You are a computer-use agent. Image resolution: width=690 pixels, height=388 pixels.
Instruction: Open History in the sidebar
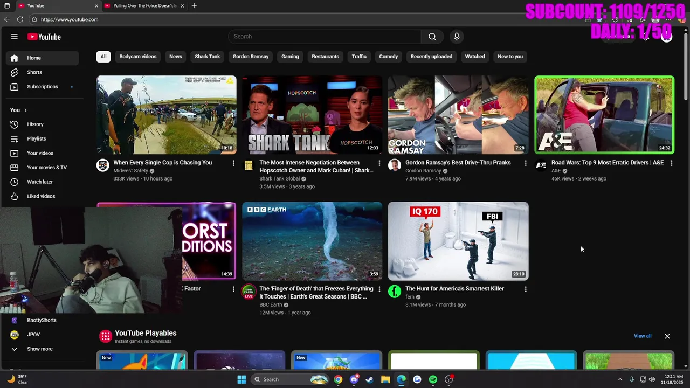point(43,124)
